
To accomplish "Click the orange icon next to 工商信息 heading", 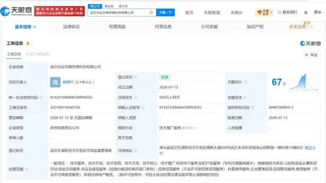I will pyautogui.click(x=28, y=43).
